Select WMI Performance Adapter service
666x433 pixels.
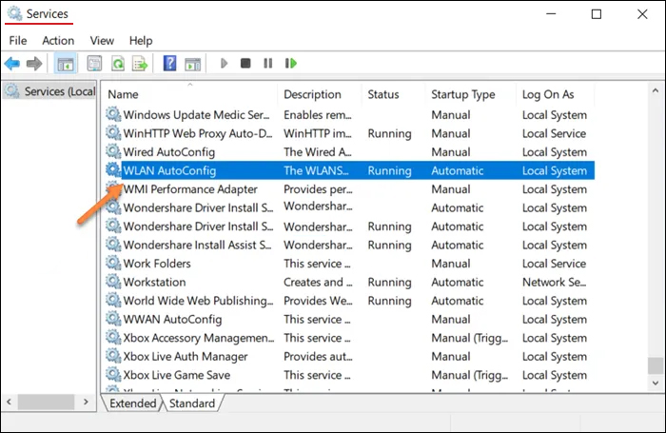190,189
